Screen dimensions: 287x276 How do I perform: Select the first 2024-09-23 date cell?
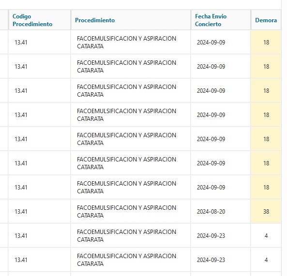pos(220,235)
